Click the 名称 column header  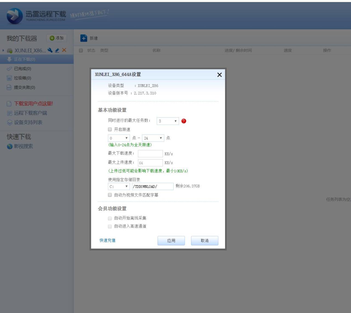(157, 50)
